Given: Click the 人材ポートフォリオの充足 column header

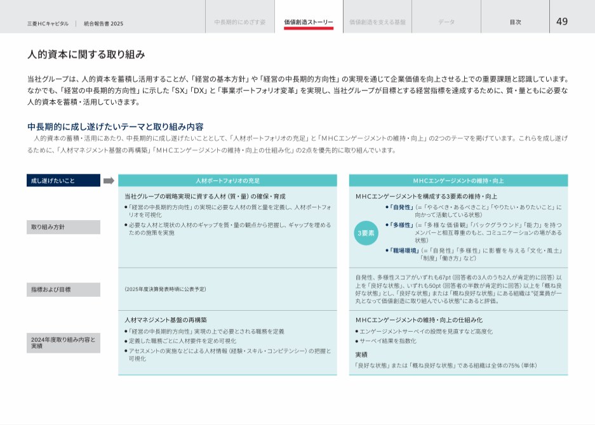Looking at the screenshot, I should click(x=227, y=181).
